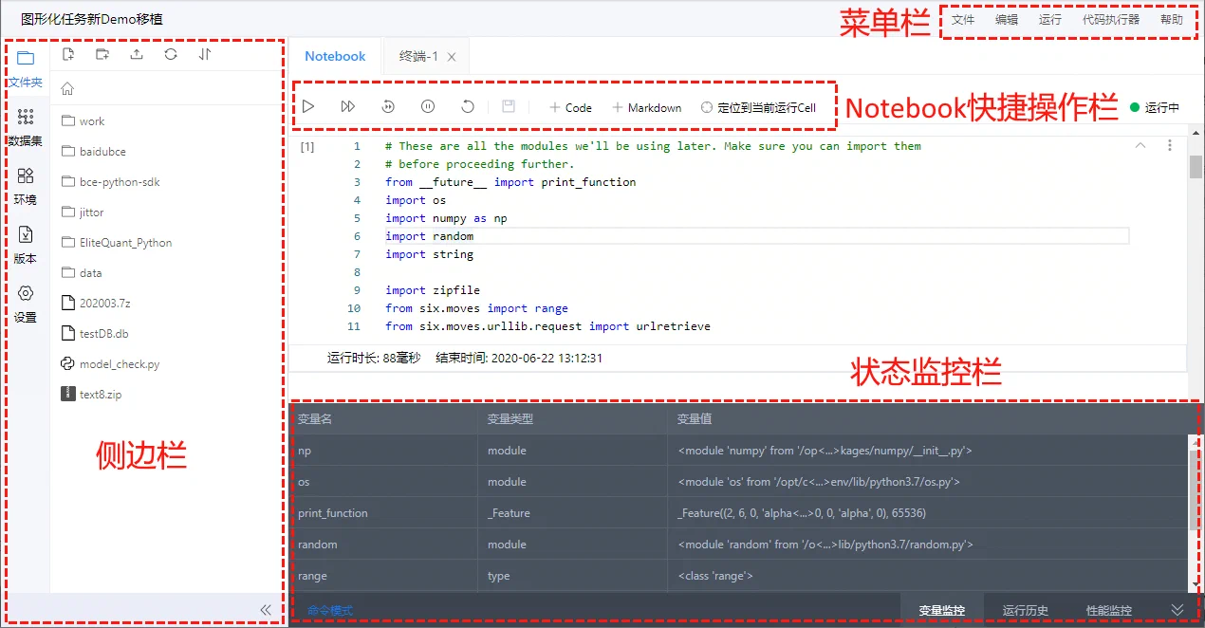Viewport: 1205px width, 628px height.
Task: Click 定位到当前运行Cell button
Action: (x=758, y=107)
